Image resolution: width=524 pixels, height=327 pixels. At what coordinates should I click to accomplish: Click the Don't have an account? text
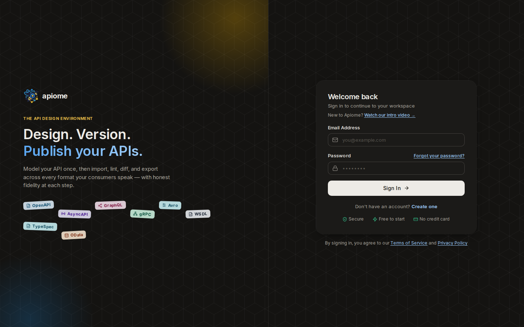tap(382, 207)
